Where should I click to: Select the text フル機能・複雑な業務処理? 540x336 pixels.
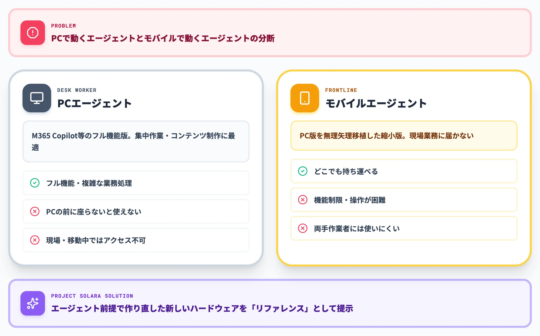(89, 183)
